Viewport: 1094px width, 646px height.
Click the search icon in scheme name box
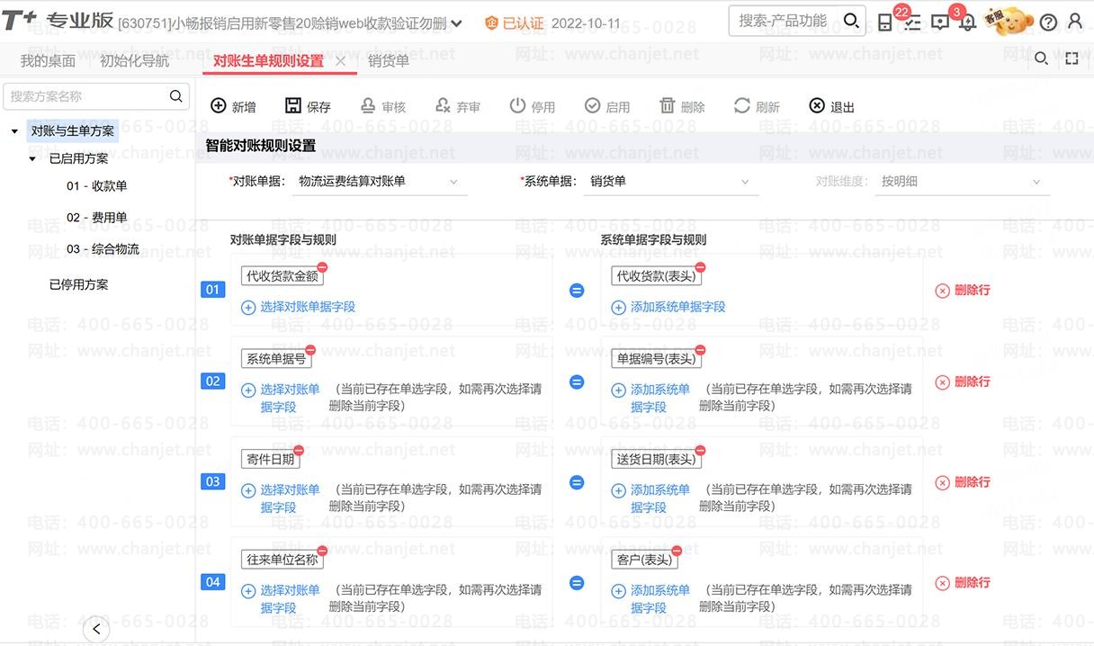click(x=176, y=96)
